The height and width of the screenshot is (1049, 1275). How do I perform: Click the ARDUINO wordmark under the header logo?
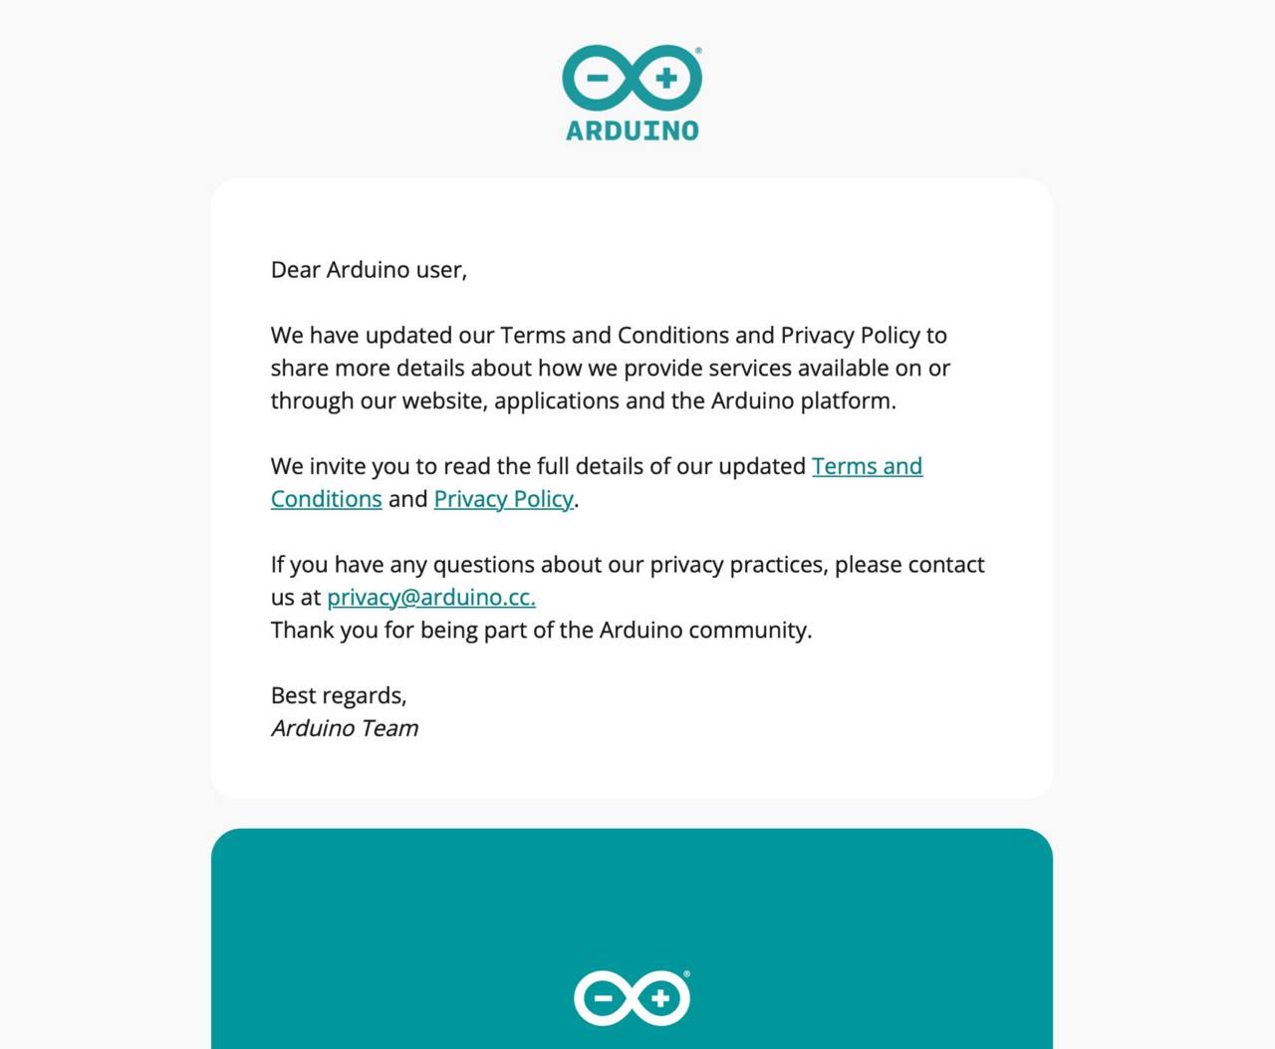tap(633, 131)
